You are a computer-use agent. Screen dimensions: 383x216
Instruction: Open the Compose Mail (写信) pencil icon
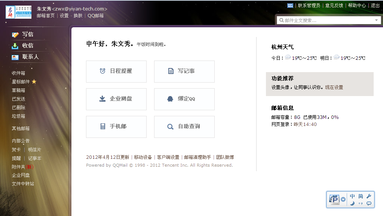click(15, 34)
